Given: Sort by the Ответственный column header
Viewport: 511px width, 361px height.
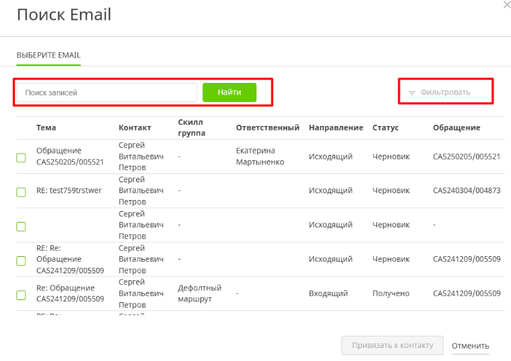Looking at the screenshot, I should click(x=267, y=127).
